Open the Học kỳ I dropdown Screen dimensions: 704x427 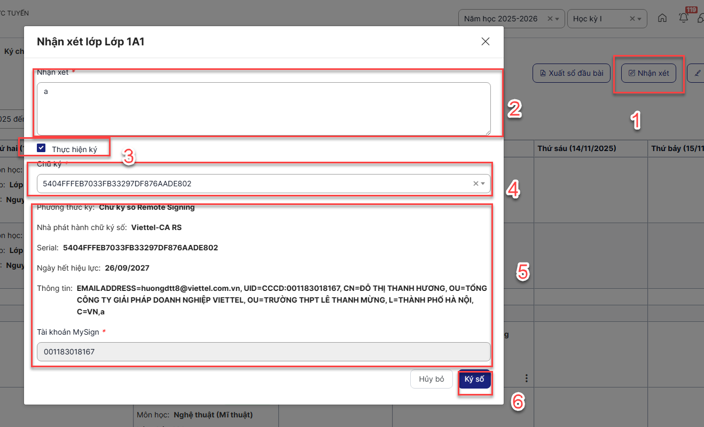point(639,19)
